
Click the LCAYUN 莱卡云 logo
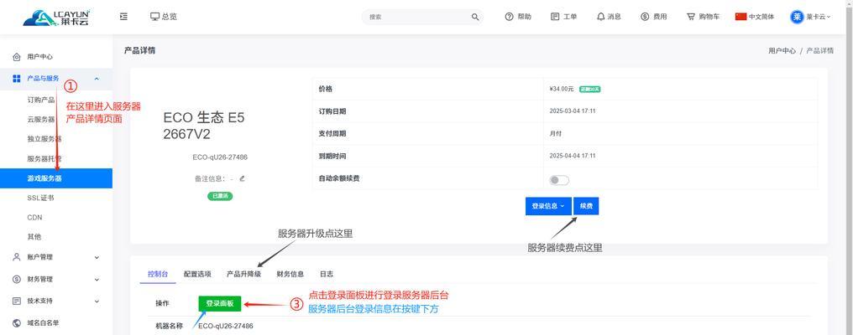(56, 17)
